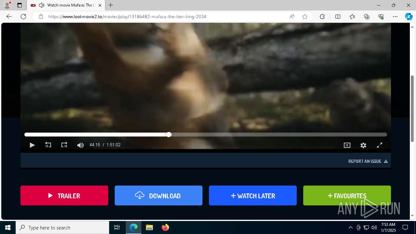Open the red Trailer button

pos(64,196)
